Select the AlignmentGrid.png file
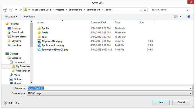195x109 pixels. click(x=52, y=41)
